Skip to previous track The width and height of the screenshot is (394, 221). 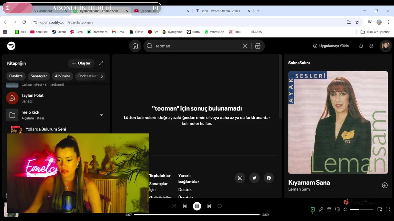[x=185, y=206]
